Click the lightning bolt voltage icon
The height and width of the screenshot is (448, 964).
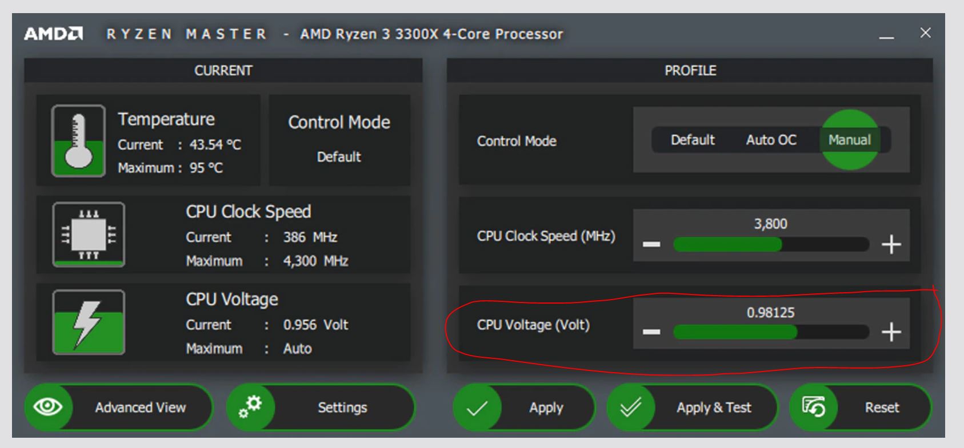(89, 322)
